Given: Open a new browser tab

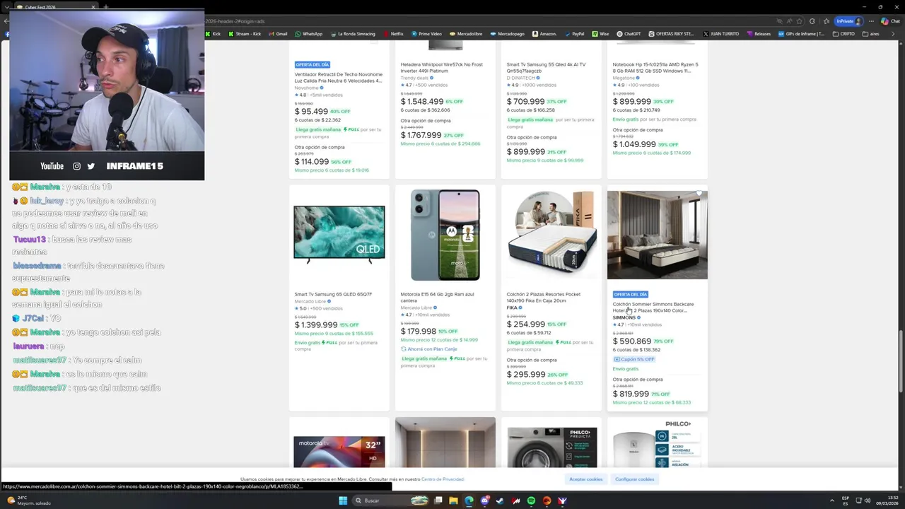Looking at the screenshot, I should (x=106, y=7).
